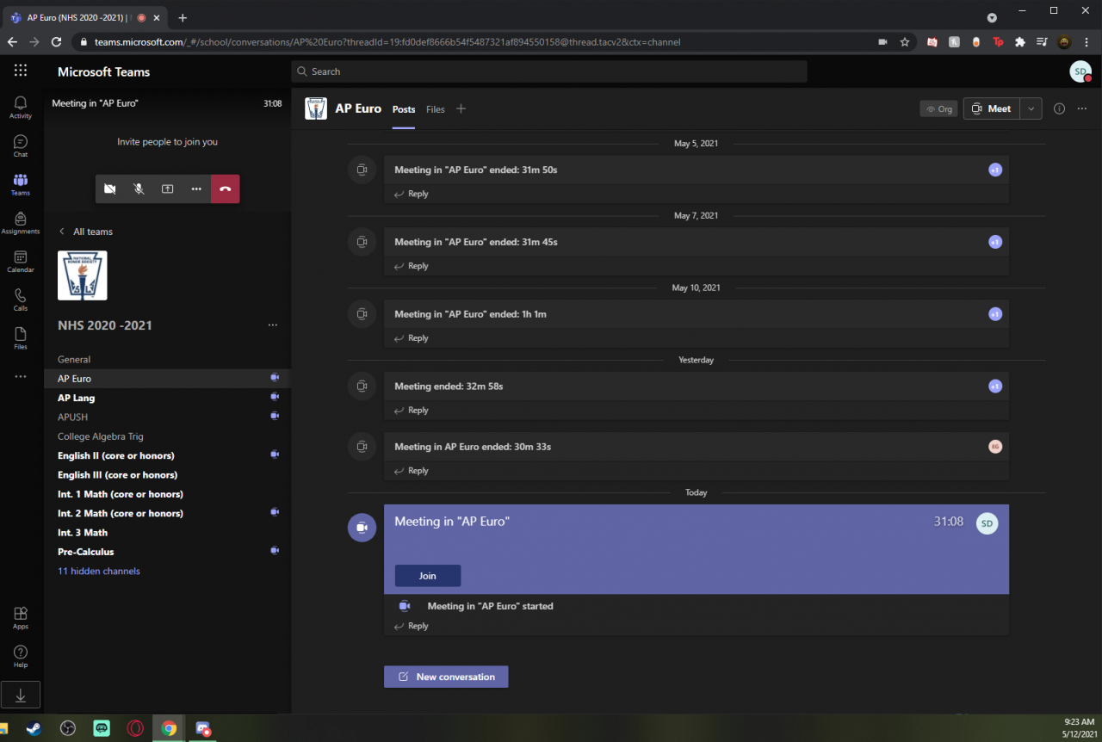Open the Files app in the left sidebar
Screen dimensions: 1102x742
21,338
